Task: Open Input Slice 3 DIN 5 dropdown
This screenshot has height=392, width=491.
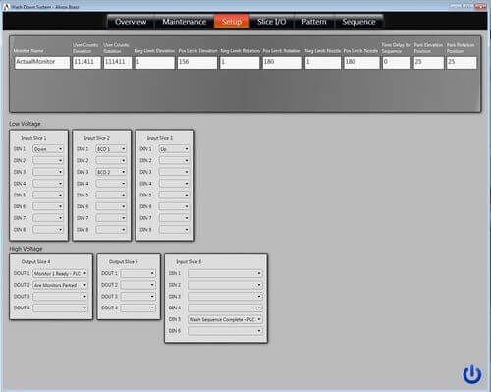Action: pos(174,196)
